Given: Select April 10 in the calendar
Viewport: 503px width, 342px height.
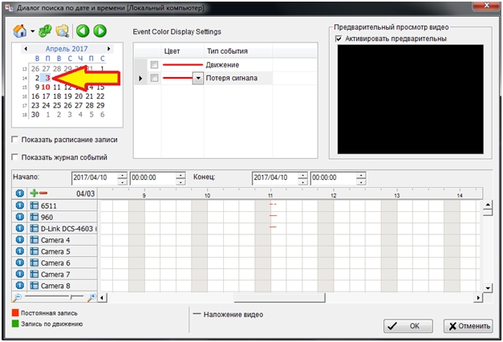Looking at the screenshot, I should (47, 87).
